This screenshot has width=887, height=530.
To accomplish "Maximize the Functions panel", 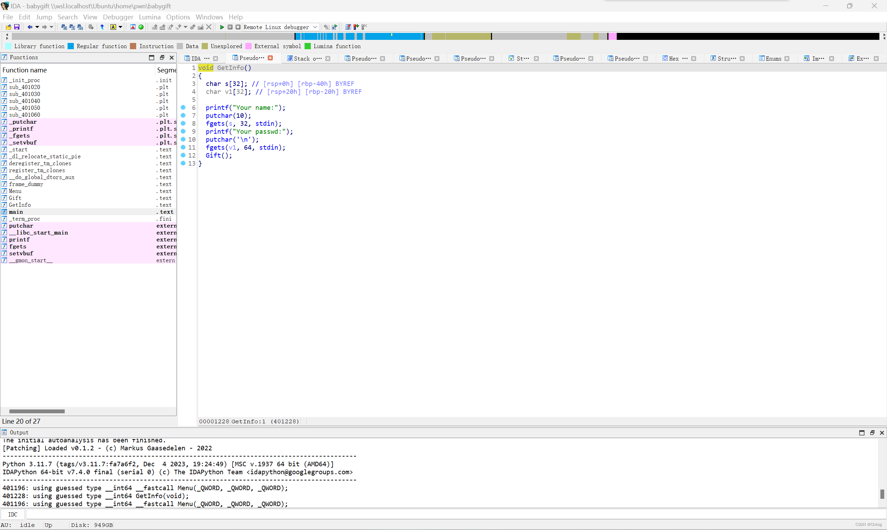I will pos(151,58).
